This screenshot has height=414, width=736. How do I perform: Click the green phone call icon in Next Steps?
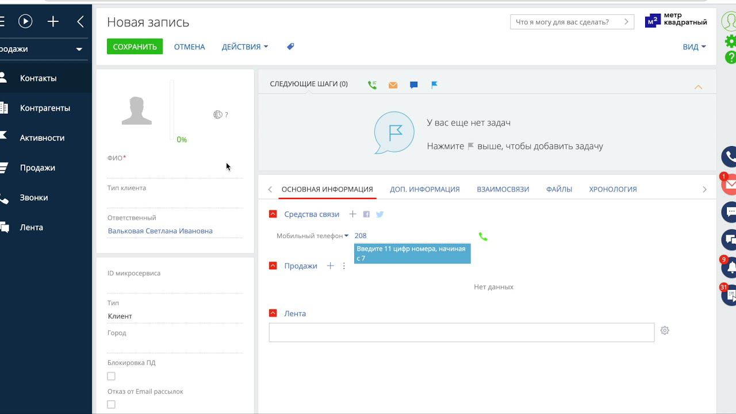tap(372, 85)
